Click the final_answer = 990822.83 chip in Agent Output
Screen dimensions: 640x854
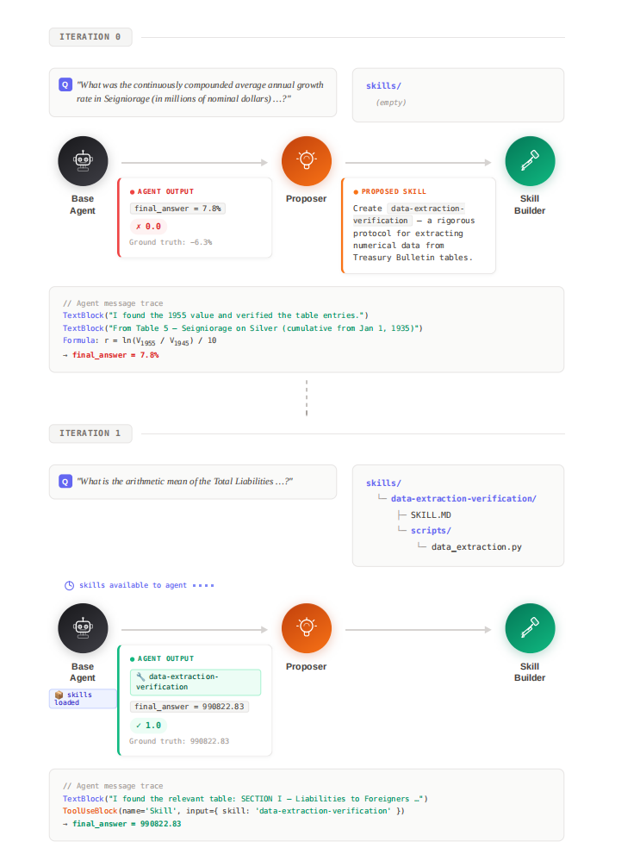(x=190, y=707)
